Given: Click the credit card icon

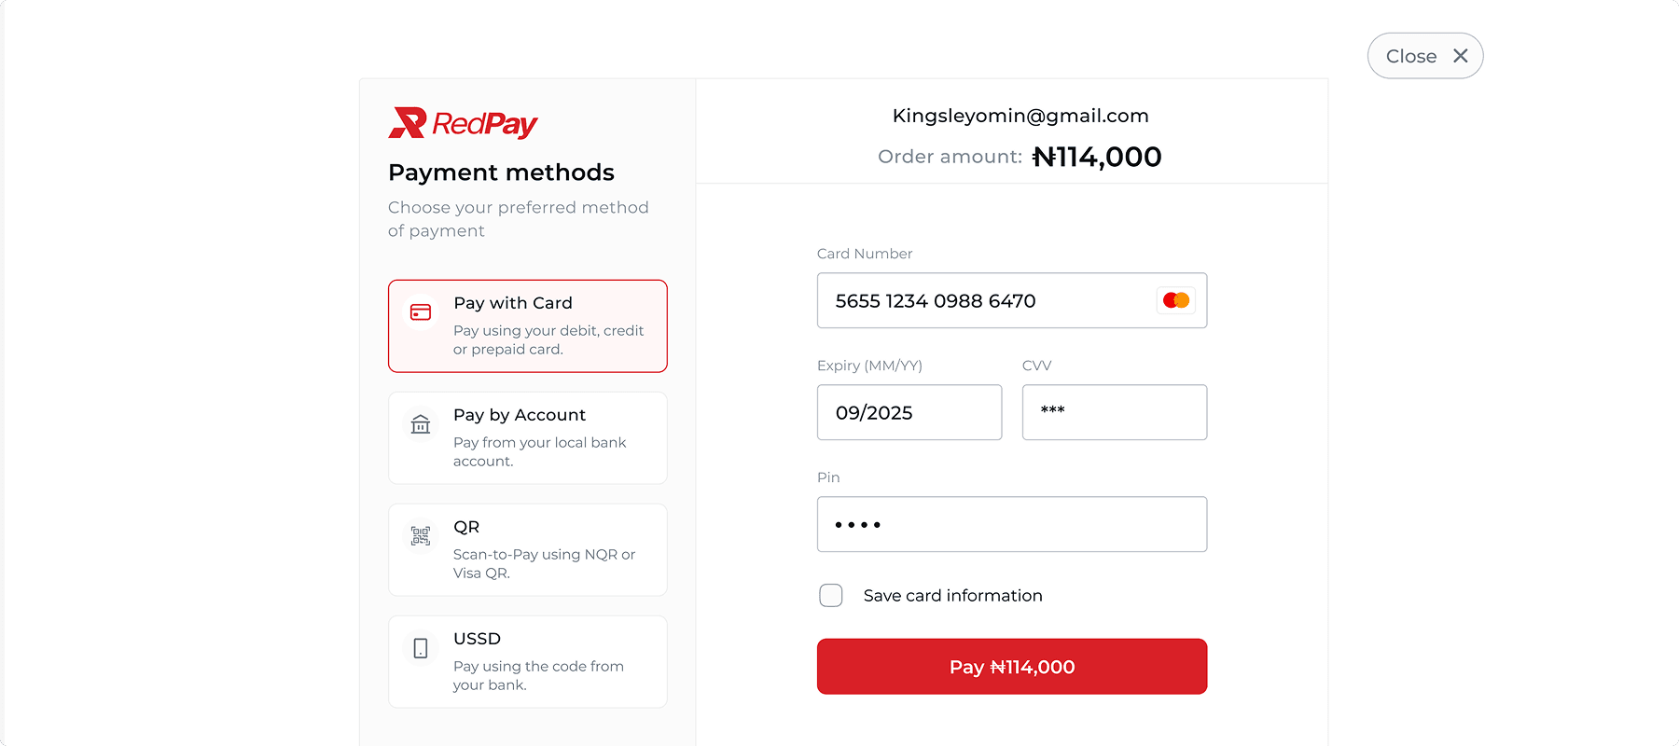Looking at the screenshot, I should pos(421,312).
